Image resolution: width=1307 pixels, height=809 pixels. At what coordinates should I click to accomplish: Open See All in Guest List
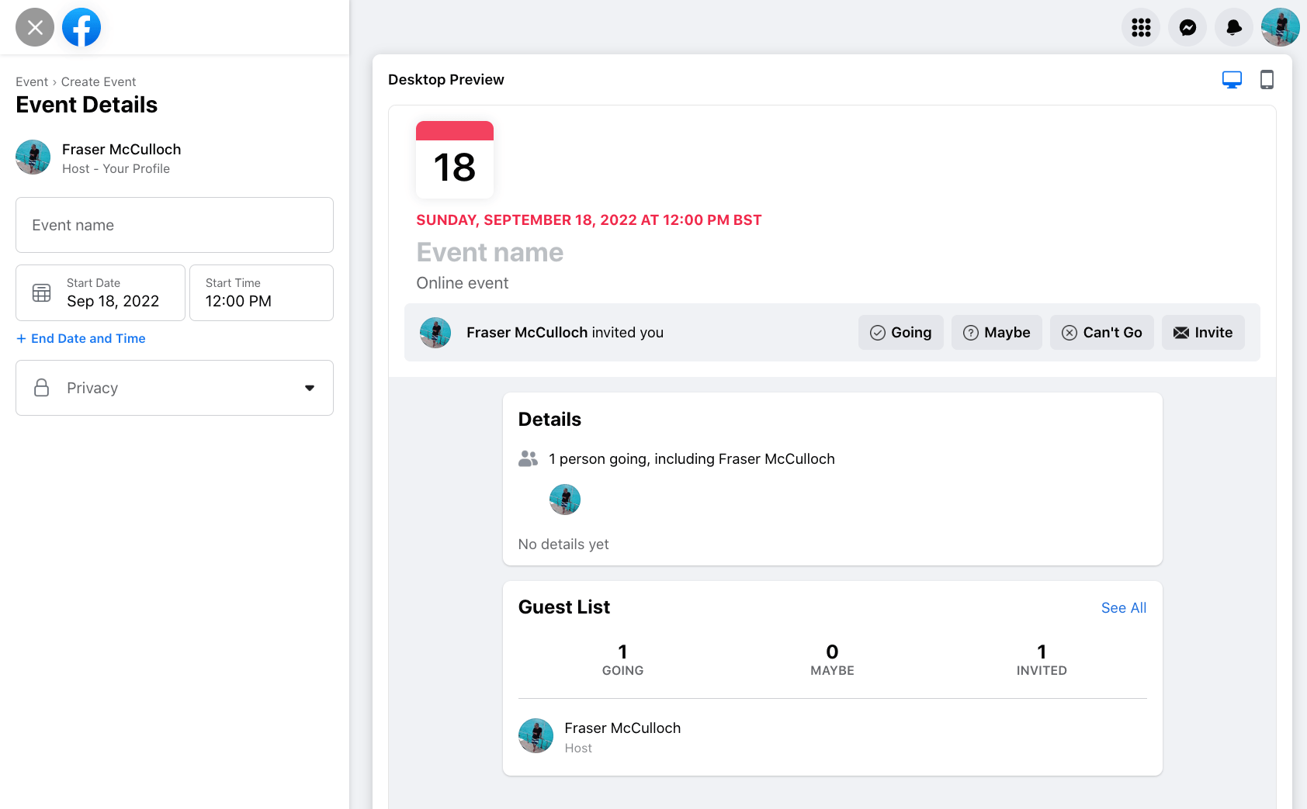click(1123, 607)
